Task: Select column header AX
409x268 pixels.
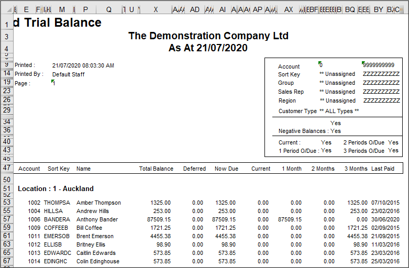Action: pos(288,9)
